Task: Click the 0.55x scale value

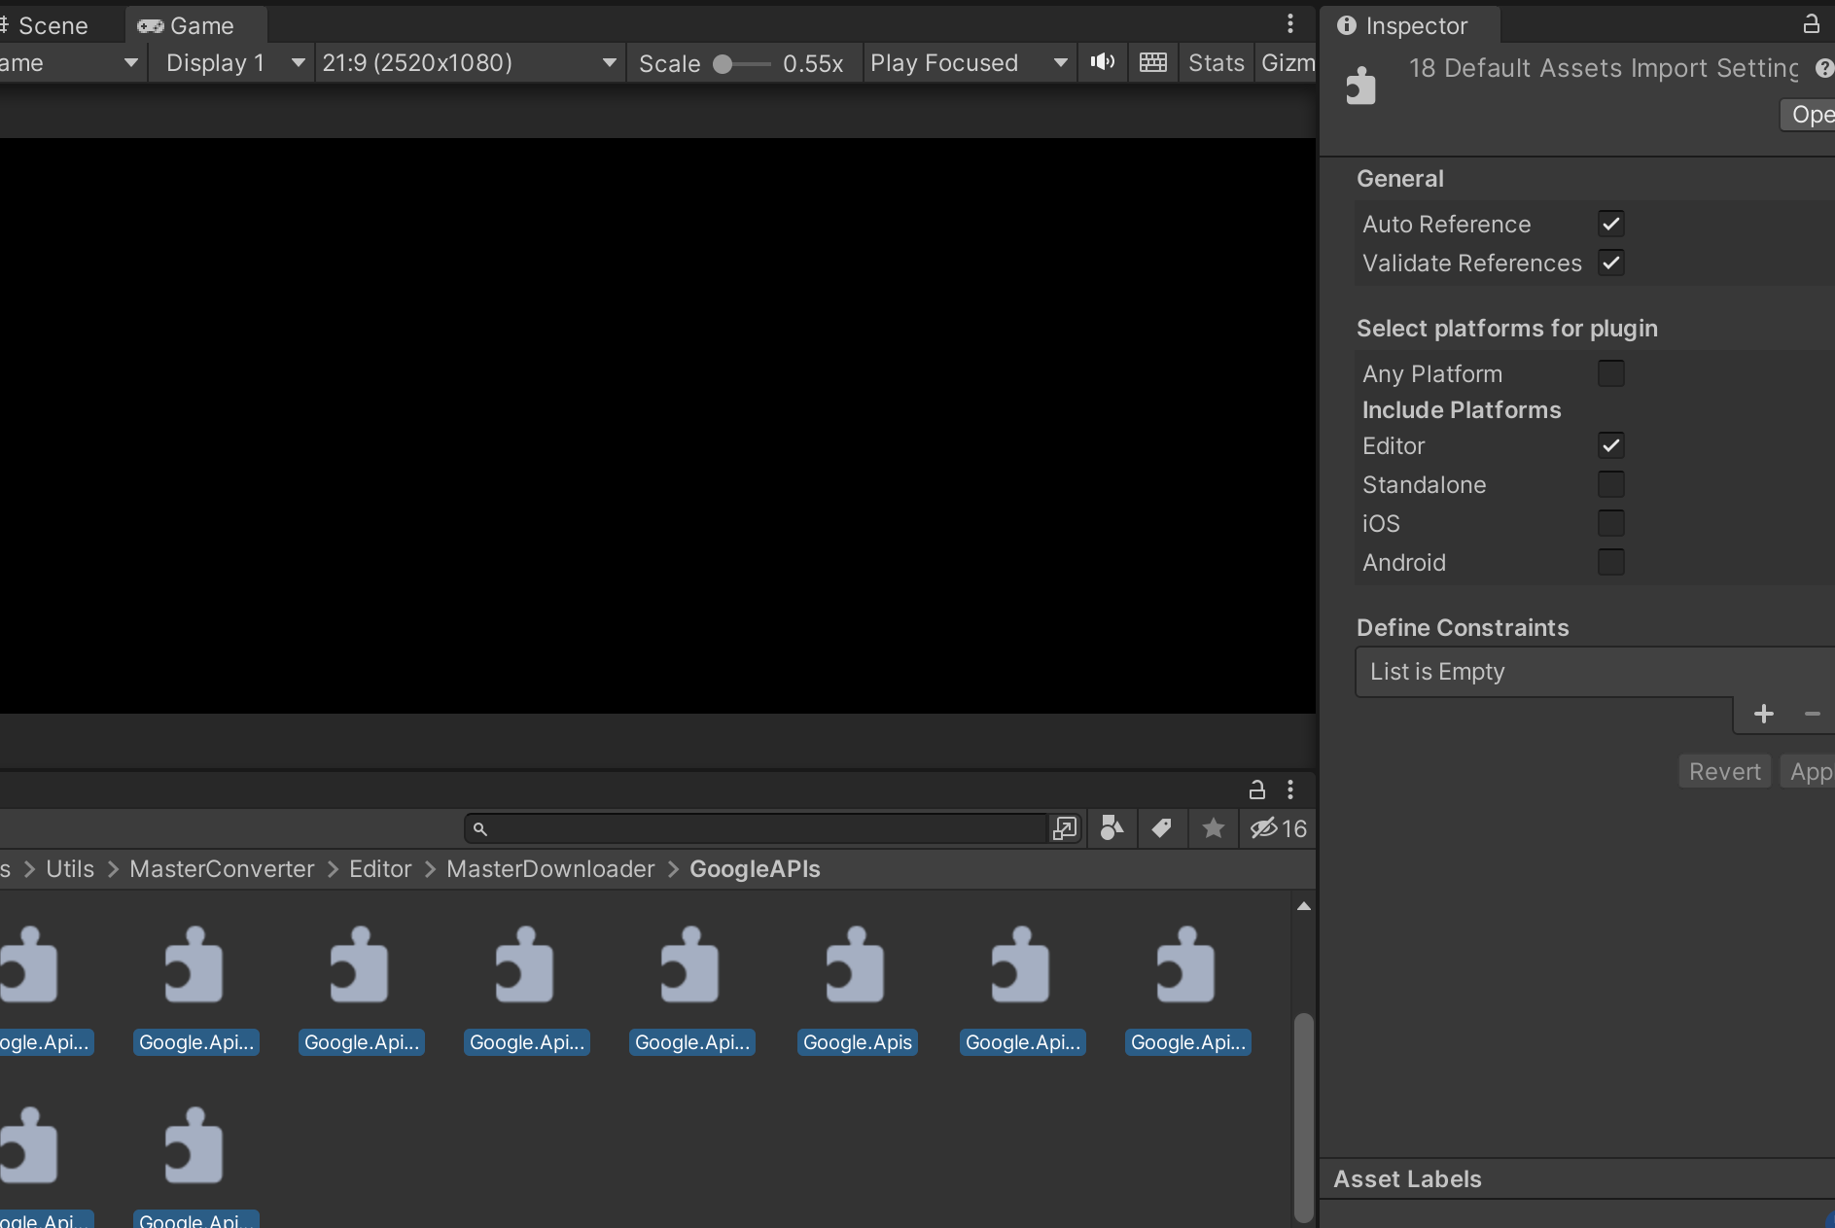Action: [813, 64]
